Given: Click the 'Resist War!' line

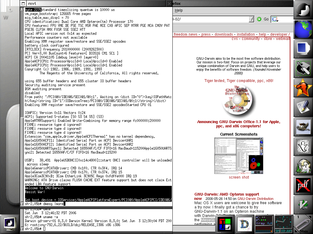Looking at the screenshot, I should click(35, 192).
